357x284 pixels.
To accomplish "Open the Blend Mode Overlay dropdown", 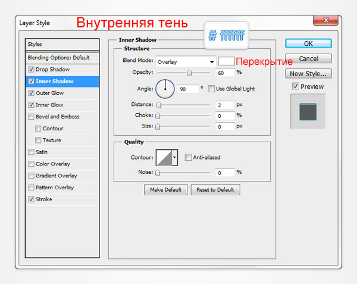I will (186, 62).
